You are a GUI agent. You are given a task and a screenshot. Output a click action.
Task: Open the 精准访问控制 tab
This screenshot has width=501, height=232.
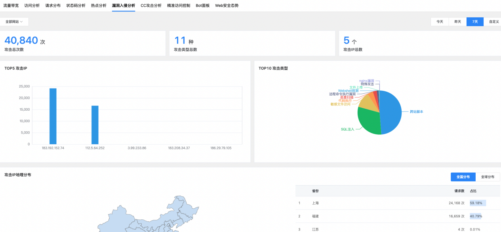(178, 6)
